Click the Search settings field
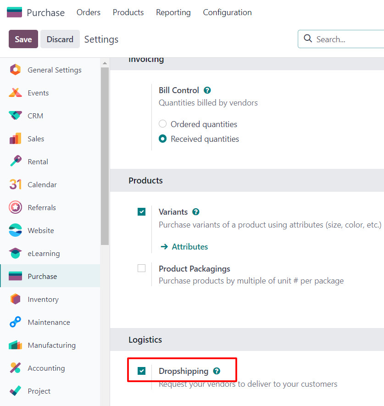The width and height of the screenshot is (384, 406). click(x=341, y=39)
